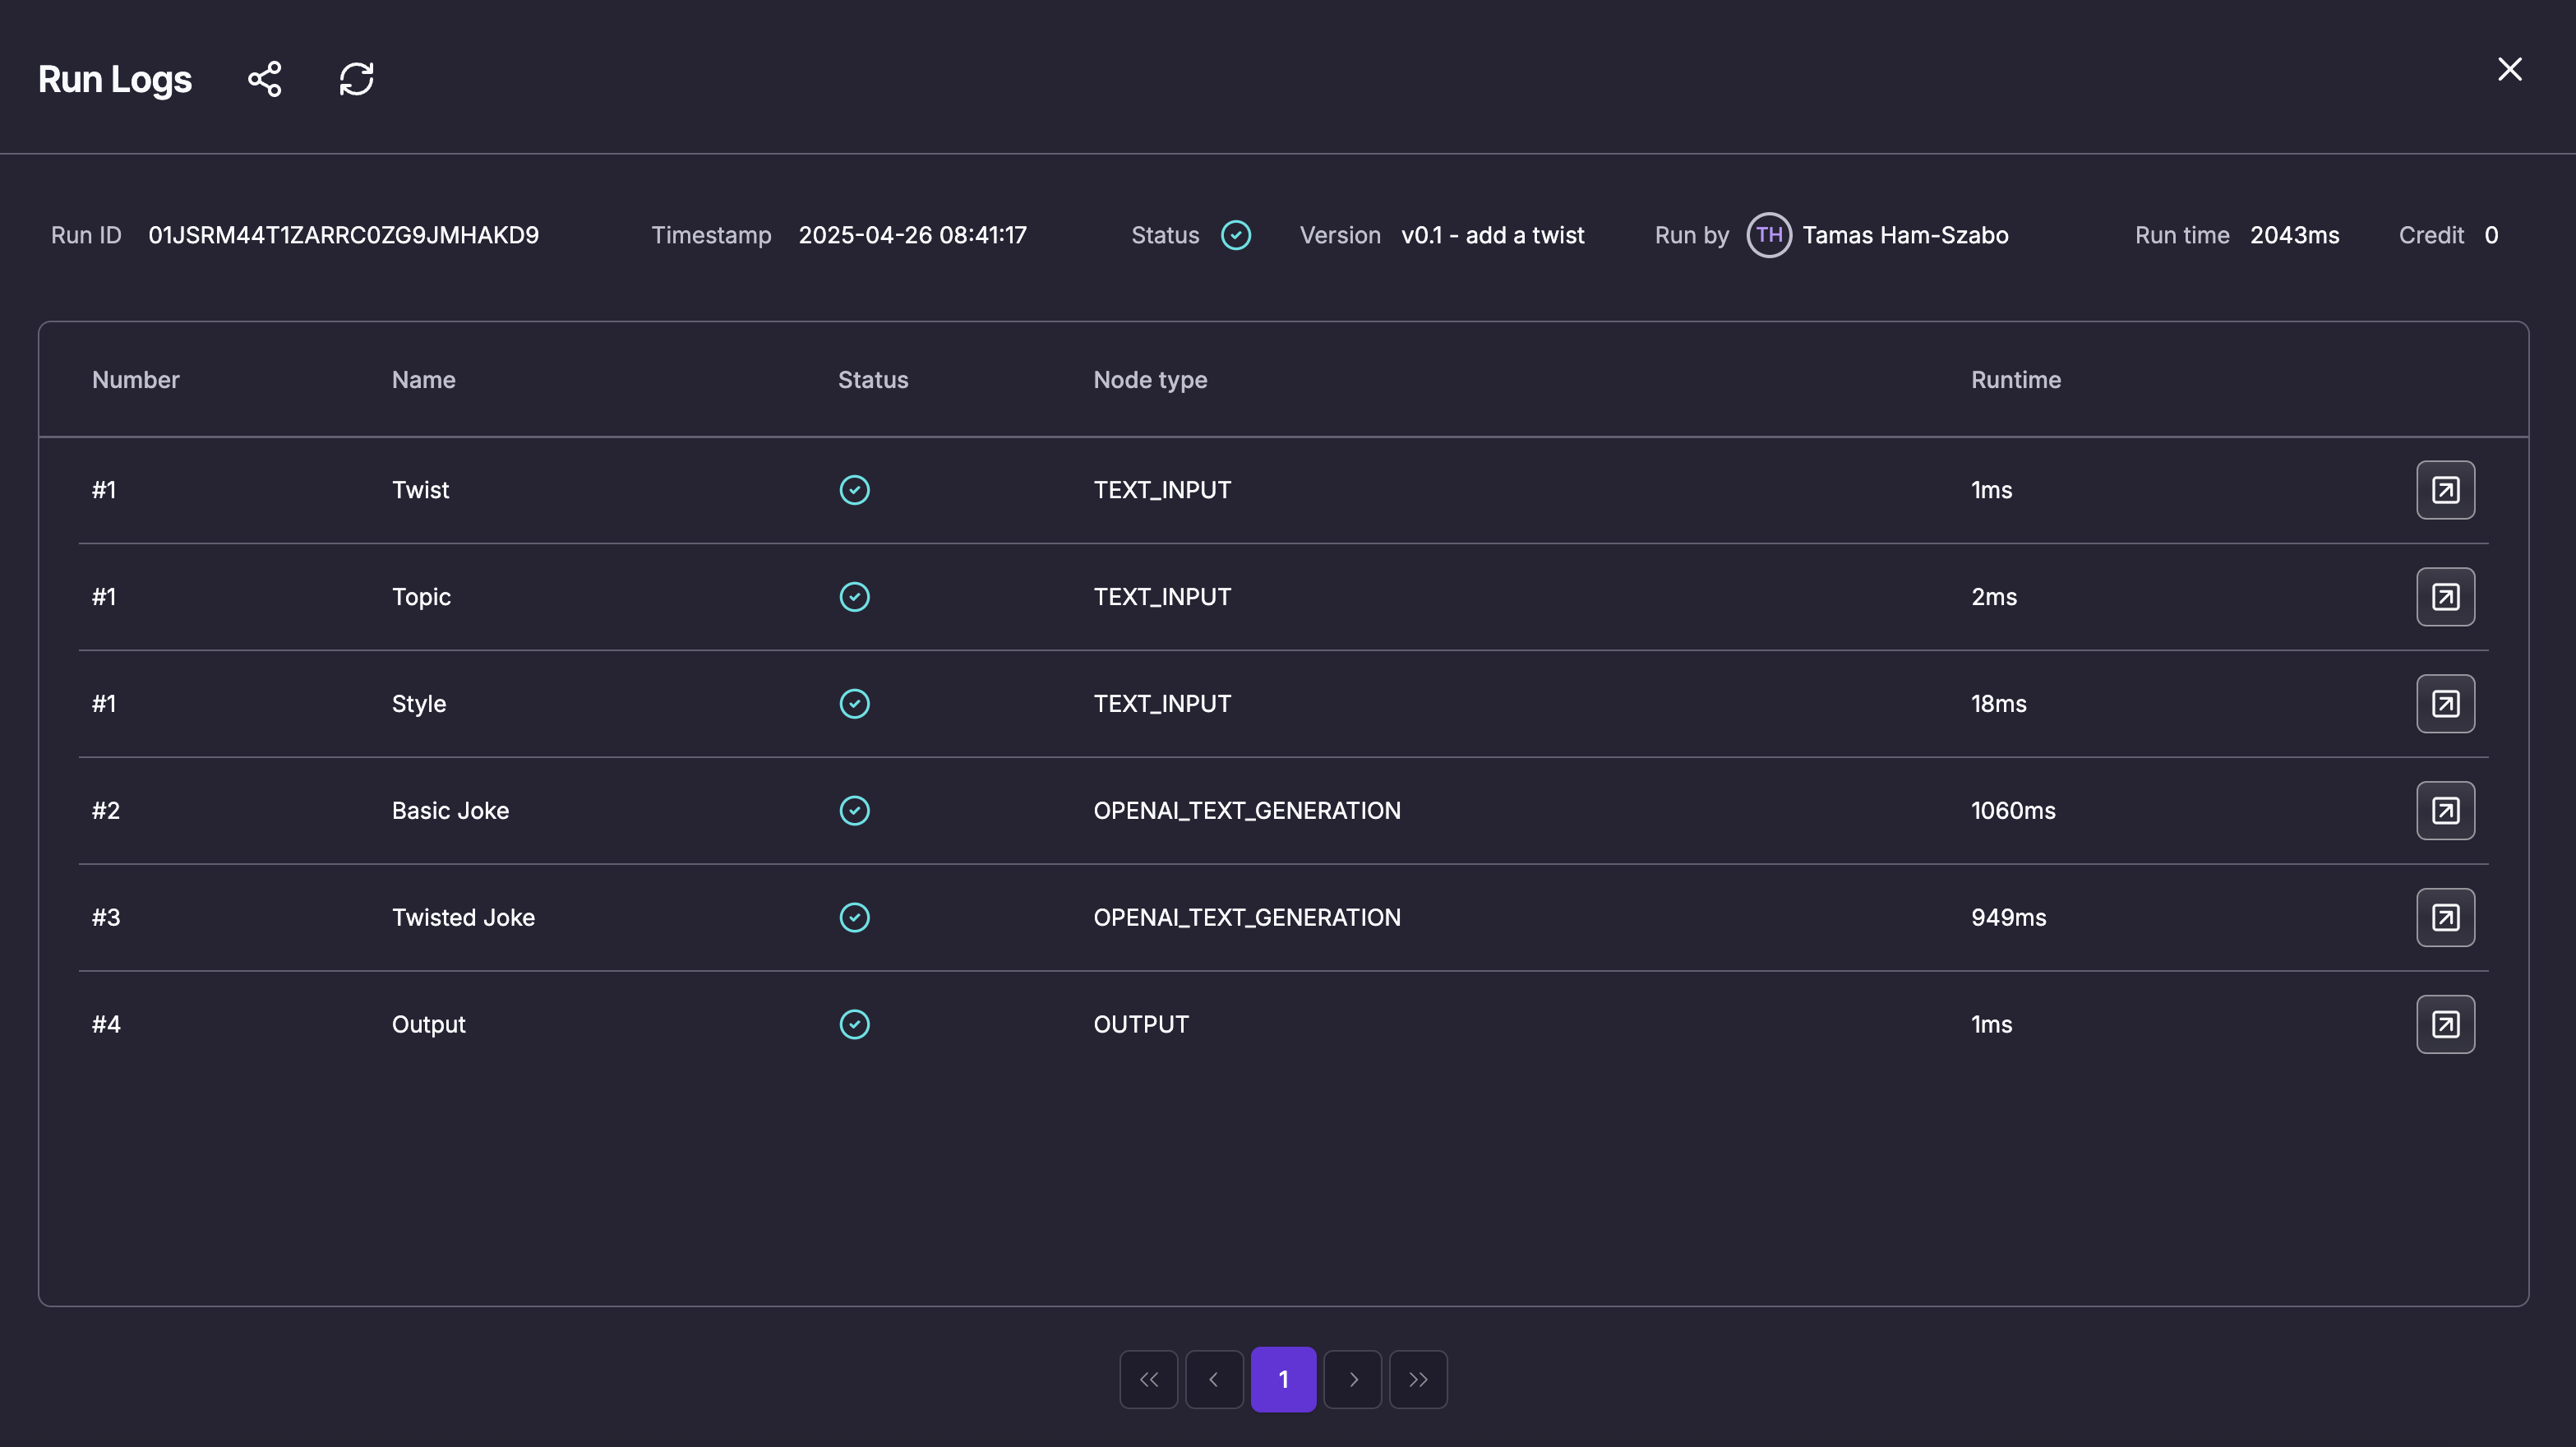Open details for the Topic node
Screen dimensions: 2576x1447
point(2445,597)
